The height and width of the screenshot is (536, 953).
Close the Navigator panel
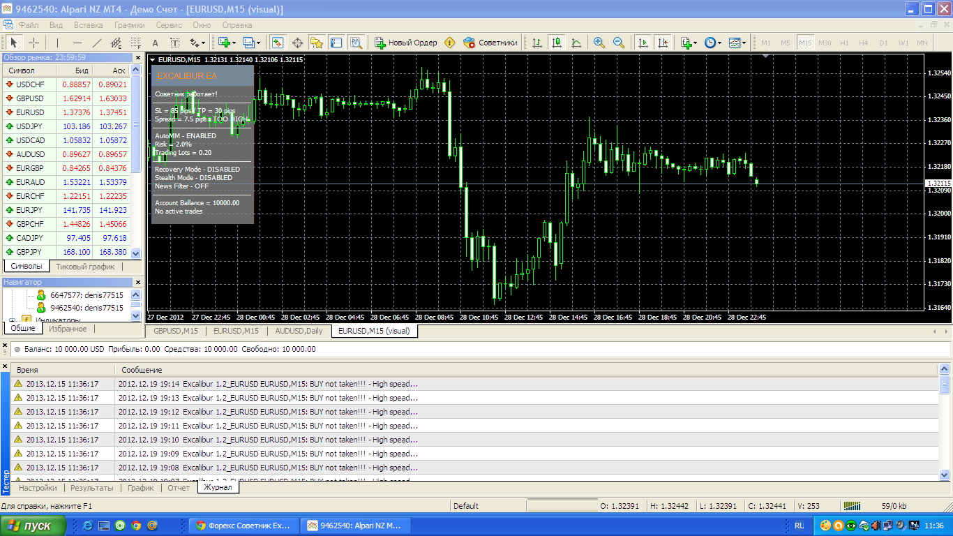click(x=137, y=282)
